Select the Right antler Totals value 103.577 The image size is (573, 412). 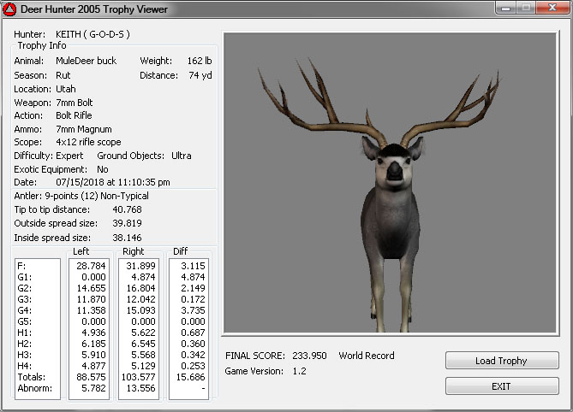tap(140, 377)
